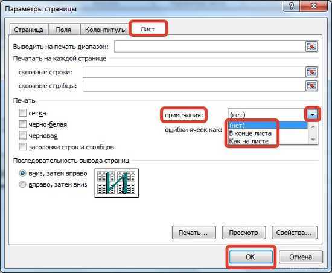Screen dimensions: 332x273
Task: Select вправо, затем вниз radio button
Action: click(22, 184)
